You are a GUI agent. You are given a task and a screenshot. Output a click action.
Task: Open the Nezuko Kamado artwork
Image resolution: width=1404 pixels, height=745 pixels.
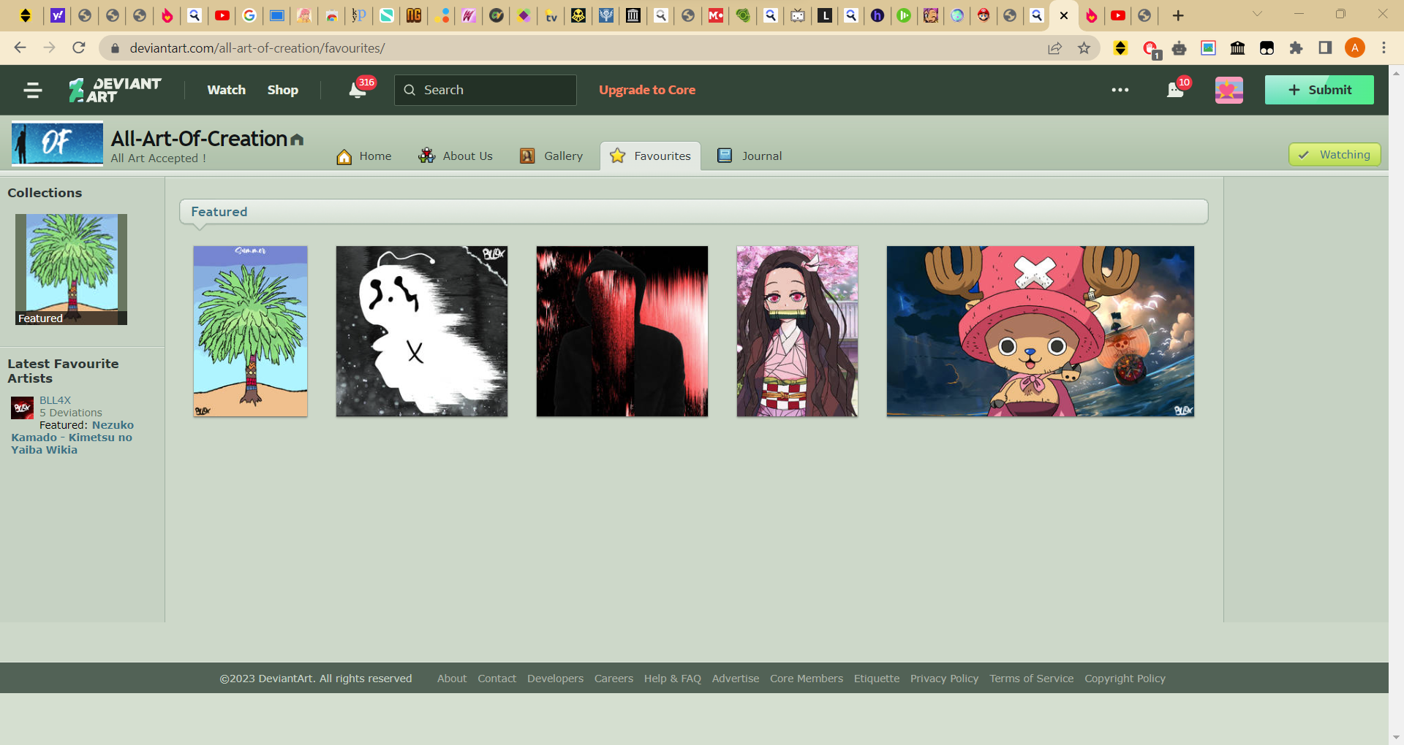coord(797,332)
